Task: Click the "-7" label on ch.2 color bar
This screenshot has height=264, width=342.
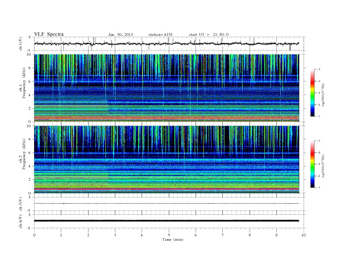Action: click(x=319, y=188)
